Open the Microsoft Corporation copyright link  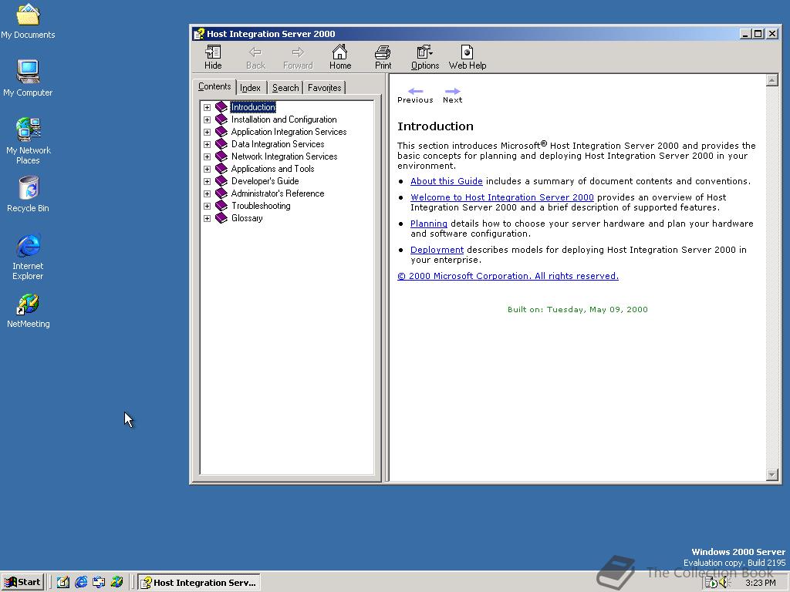pyautogui.click(x=508, y=276)
